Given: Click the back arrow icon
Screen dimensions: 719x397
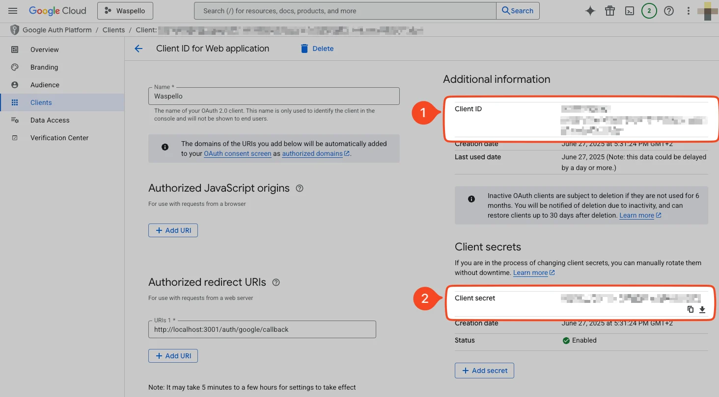Looking at the screenshot, I should [x=138, y=49].
